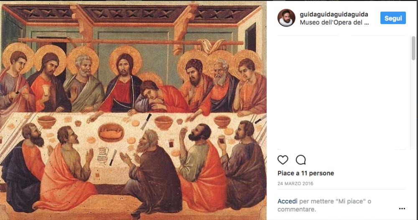Image resolution: width=418 pixels, height=220 pixels.
Task: Follow the account with the Segui button
Action: tap(393, 18)
